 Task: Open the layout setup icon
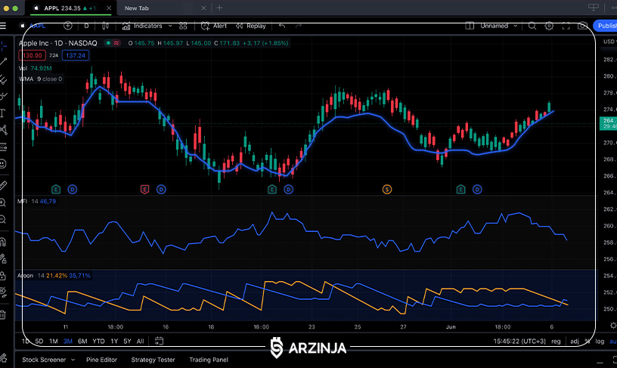pos(470,26)
